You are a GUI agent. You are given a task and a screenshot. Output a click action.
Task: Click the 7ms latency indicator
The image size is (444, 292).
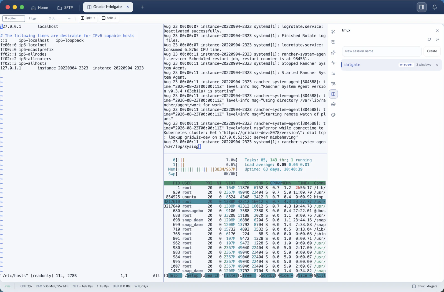7,286
